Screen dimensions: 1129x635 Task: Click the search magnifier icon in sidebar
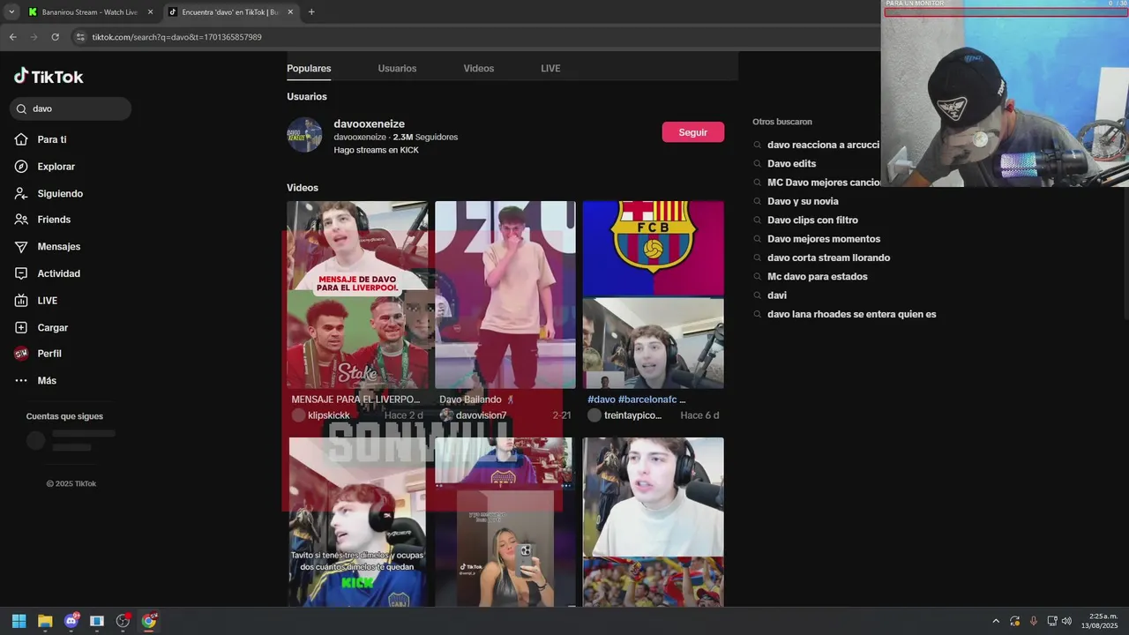tap(22, 109)
